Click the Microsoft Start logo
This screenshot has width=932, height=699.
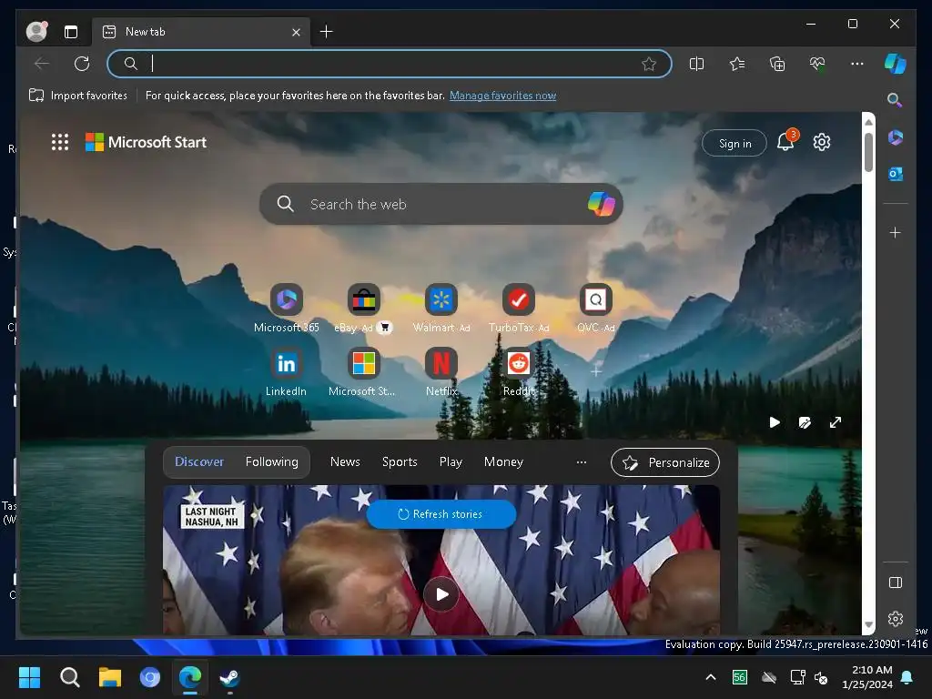click(x=146, y=142)
